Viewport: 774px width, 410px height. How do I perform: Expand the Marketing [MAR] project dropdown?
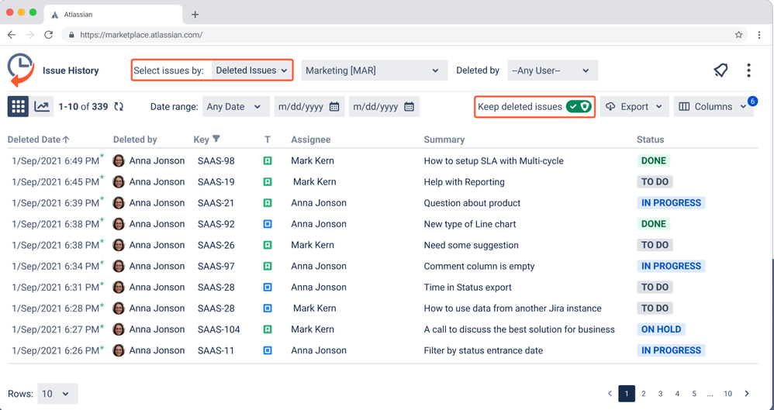pos(371,71)
